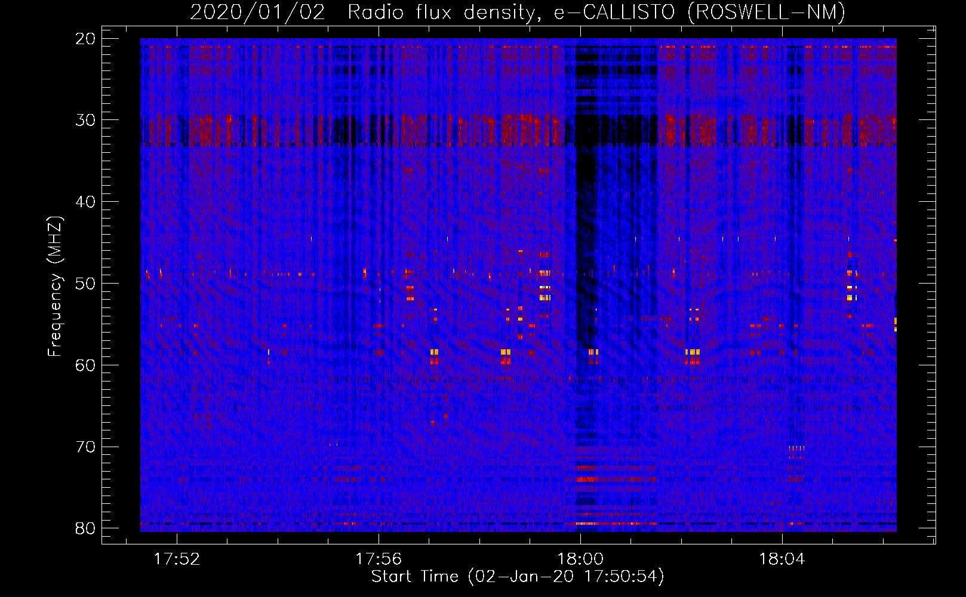Click the 18:00 time tick label
Screen dimensions: 966x597
click(580, 559)
